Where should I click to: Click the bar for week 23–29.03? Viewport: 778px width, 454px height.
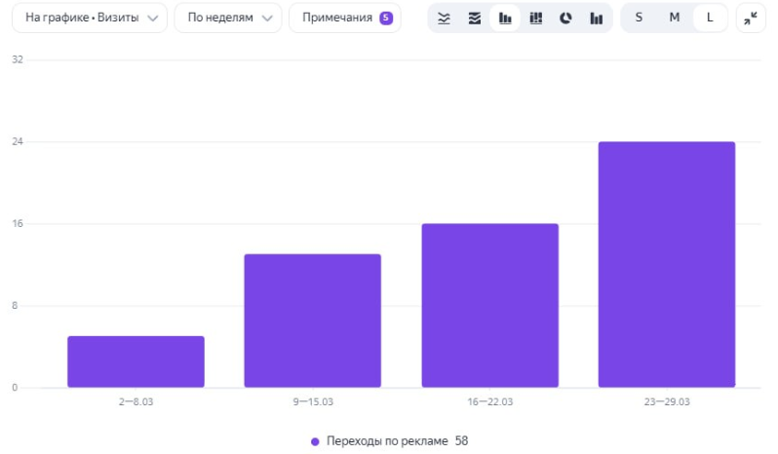tap(667, 264)
